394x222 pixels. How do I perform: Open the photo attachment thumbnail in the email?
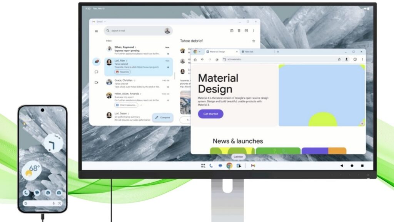185,103
